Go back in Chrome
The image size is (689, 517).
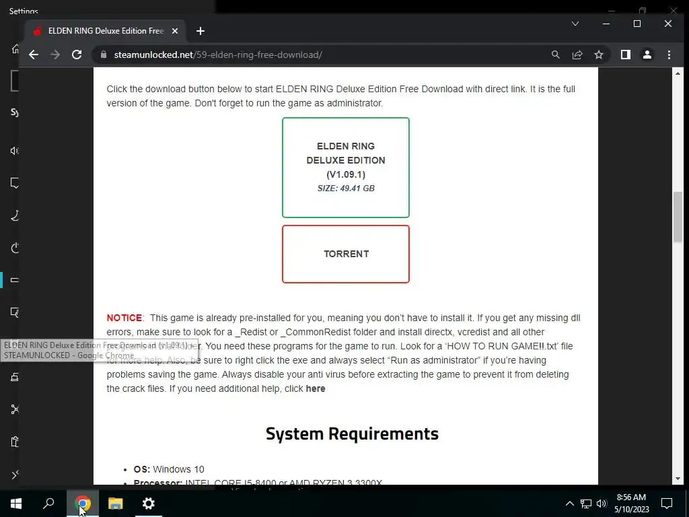click(x=34, y=55)
